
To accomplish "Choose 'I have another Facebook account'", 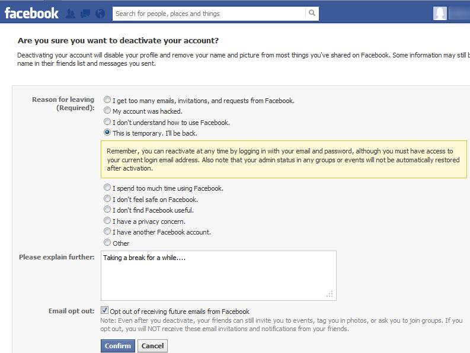I will [107, 231].
